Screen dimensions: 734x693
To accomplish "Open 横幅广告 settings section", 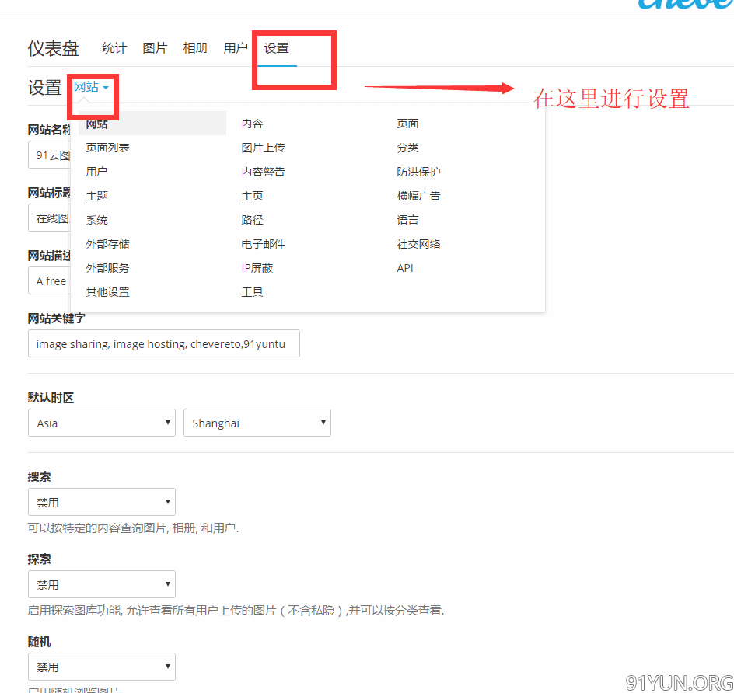I will (x=418, y=196).
